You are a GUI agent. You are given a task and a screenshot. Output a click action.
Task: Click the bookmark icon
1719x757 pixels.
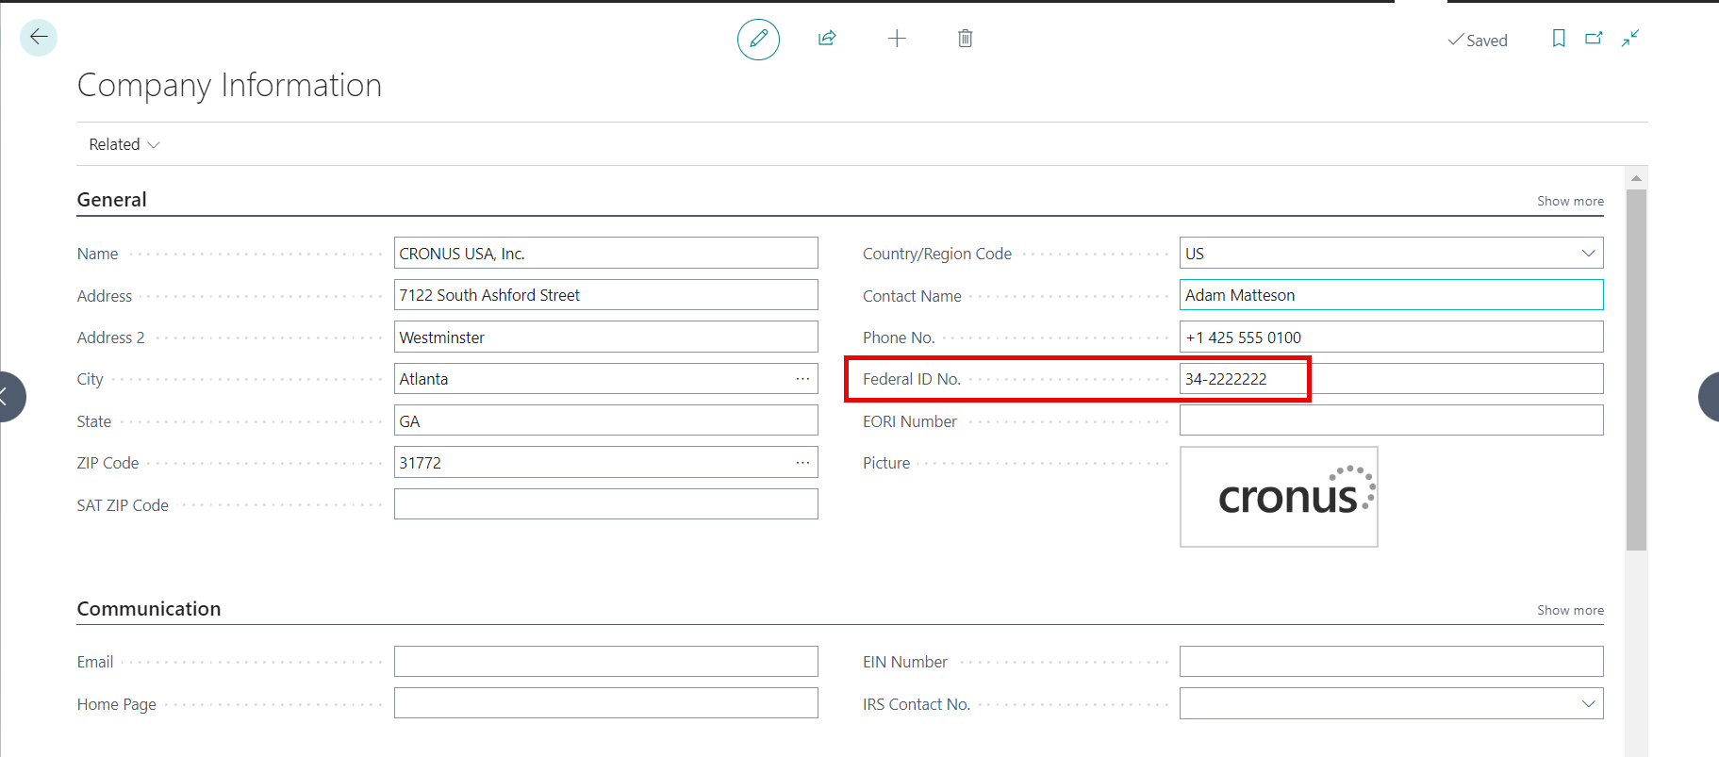pyautogui.click(x=1559, y=39)
